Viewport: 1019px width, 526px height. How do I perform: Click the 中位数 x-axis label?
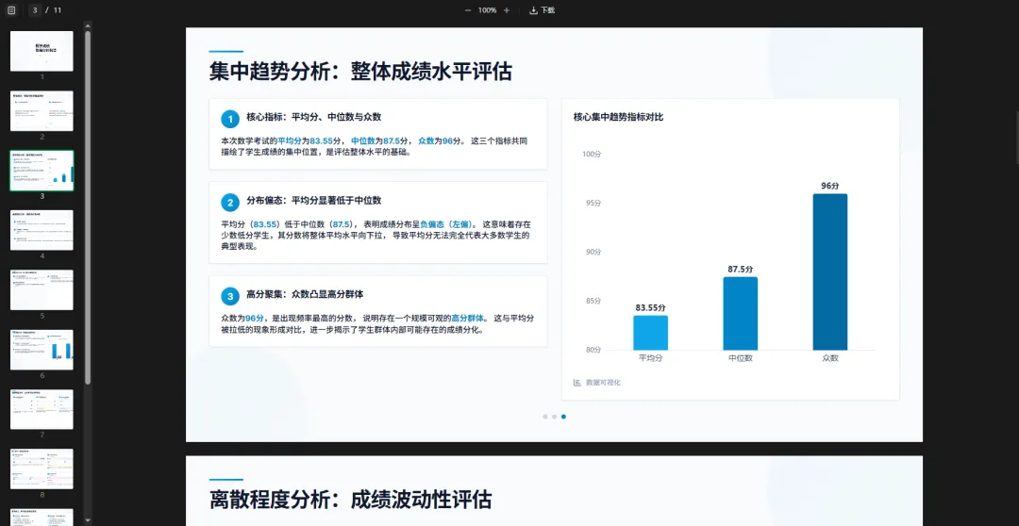[x=741, y=358]
